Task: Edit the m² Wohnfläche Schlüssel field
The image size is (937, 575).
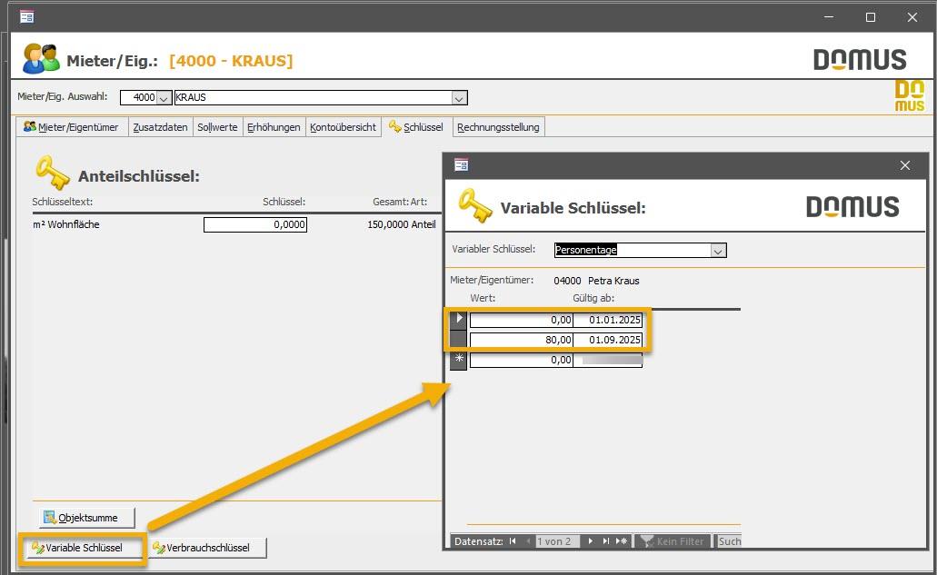Action: click(x=255, y=224)
